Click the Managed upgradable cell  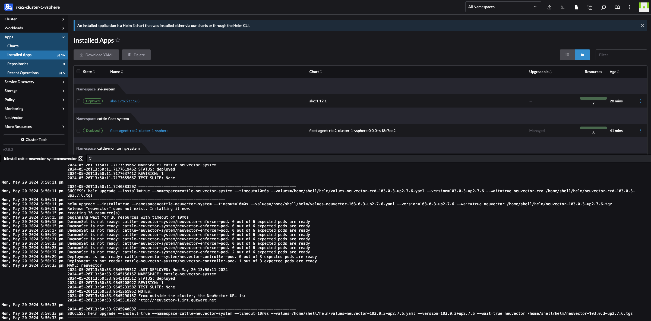point(537,131)
